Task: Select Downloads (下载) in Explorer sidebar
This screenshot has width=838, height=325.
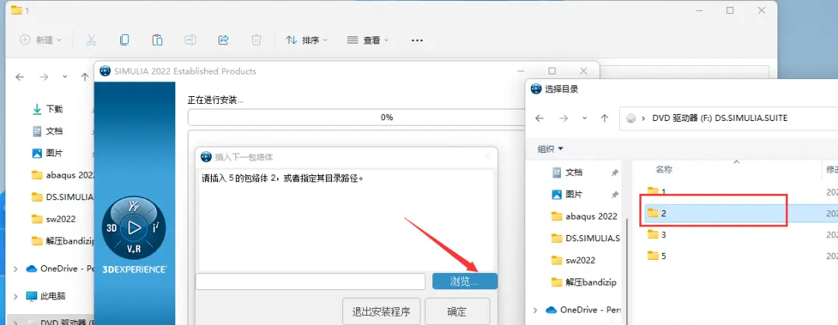Action: pyautogui.click(x=47, y=109)
